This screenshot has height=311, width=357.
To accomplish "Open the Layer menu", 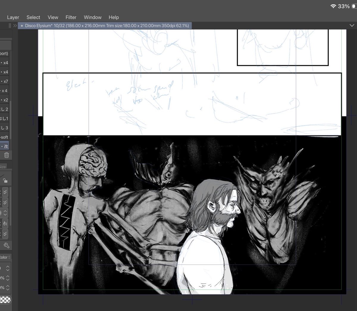I will [x=13, y=17].
